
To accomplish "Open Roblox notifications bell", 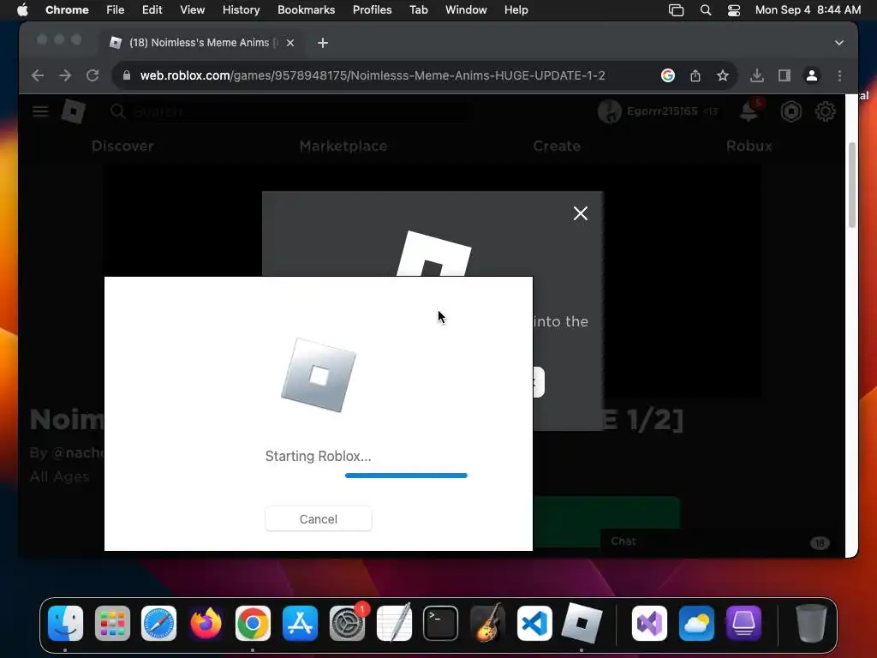I will coord(749,111).
